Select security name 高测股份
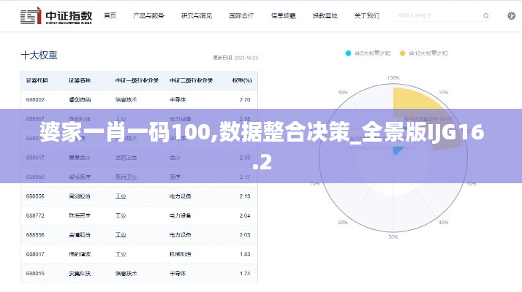522x292 pixels. coord(80,196)
